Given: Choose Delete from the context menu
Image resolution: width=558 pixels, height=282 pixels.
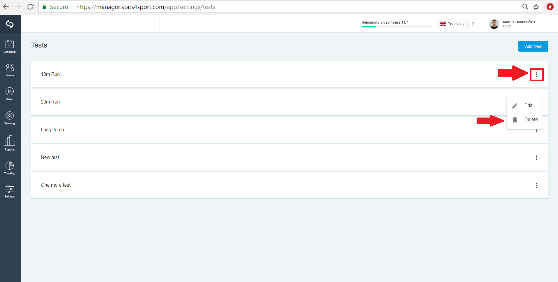Looking at the screenshot, I should coord(524,120).
